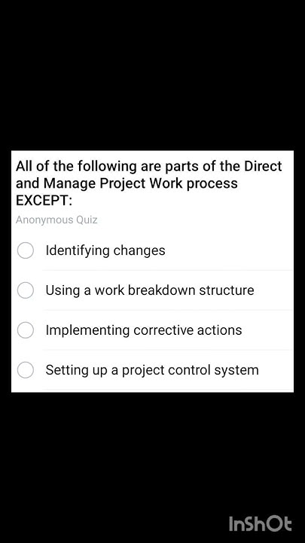Pick the Setting up a project control system radio circle

click(26, 370)
